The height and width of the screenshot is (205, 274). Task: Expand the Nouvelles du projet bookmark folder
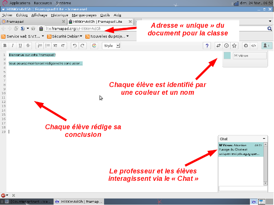pyautogui.click(x=107, y=36)
